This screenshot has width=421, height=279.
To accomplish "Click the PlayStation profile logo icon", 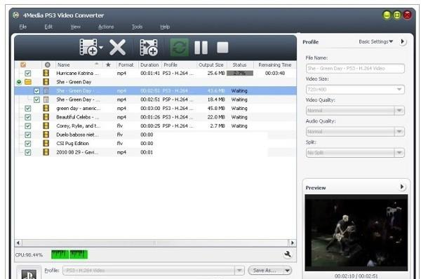I will [x=29, y=273].
